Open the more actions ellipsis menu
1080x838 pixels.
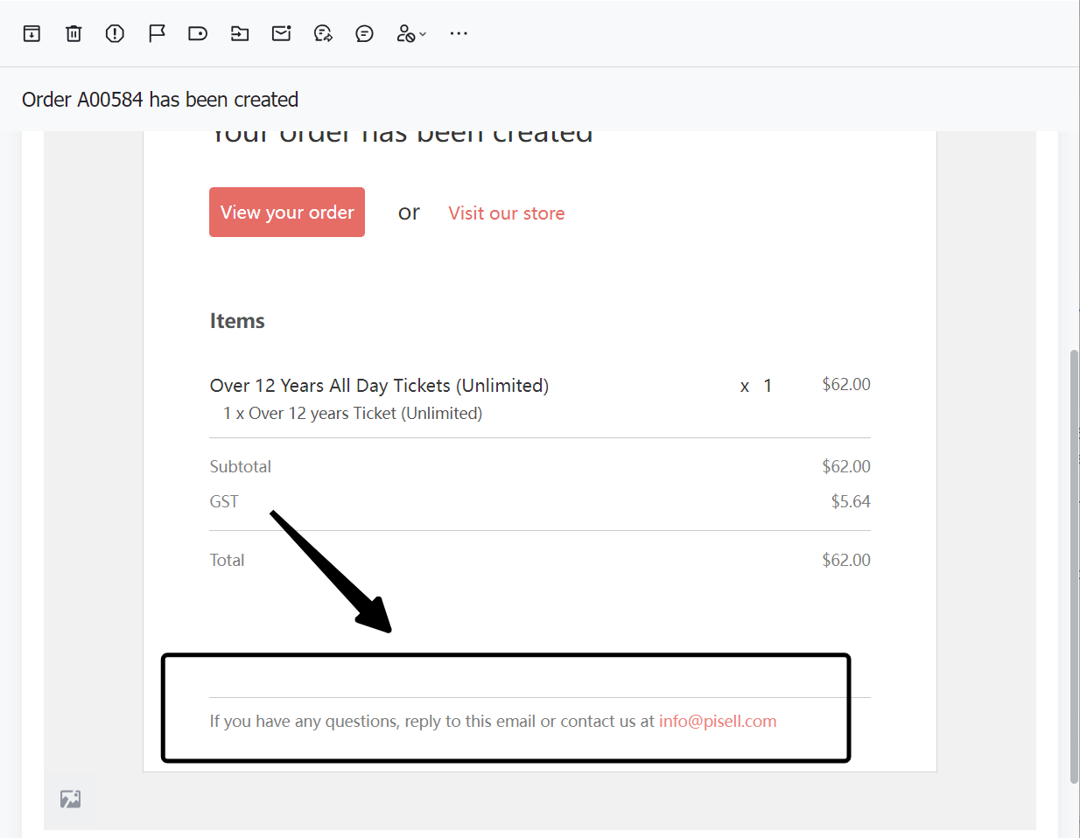click(459, 33)
